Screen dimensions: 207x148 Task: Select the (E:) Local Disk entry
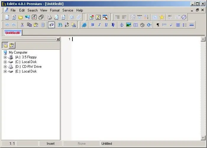click(x=26, y=71)
